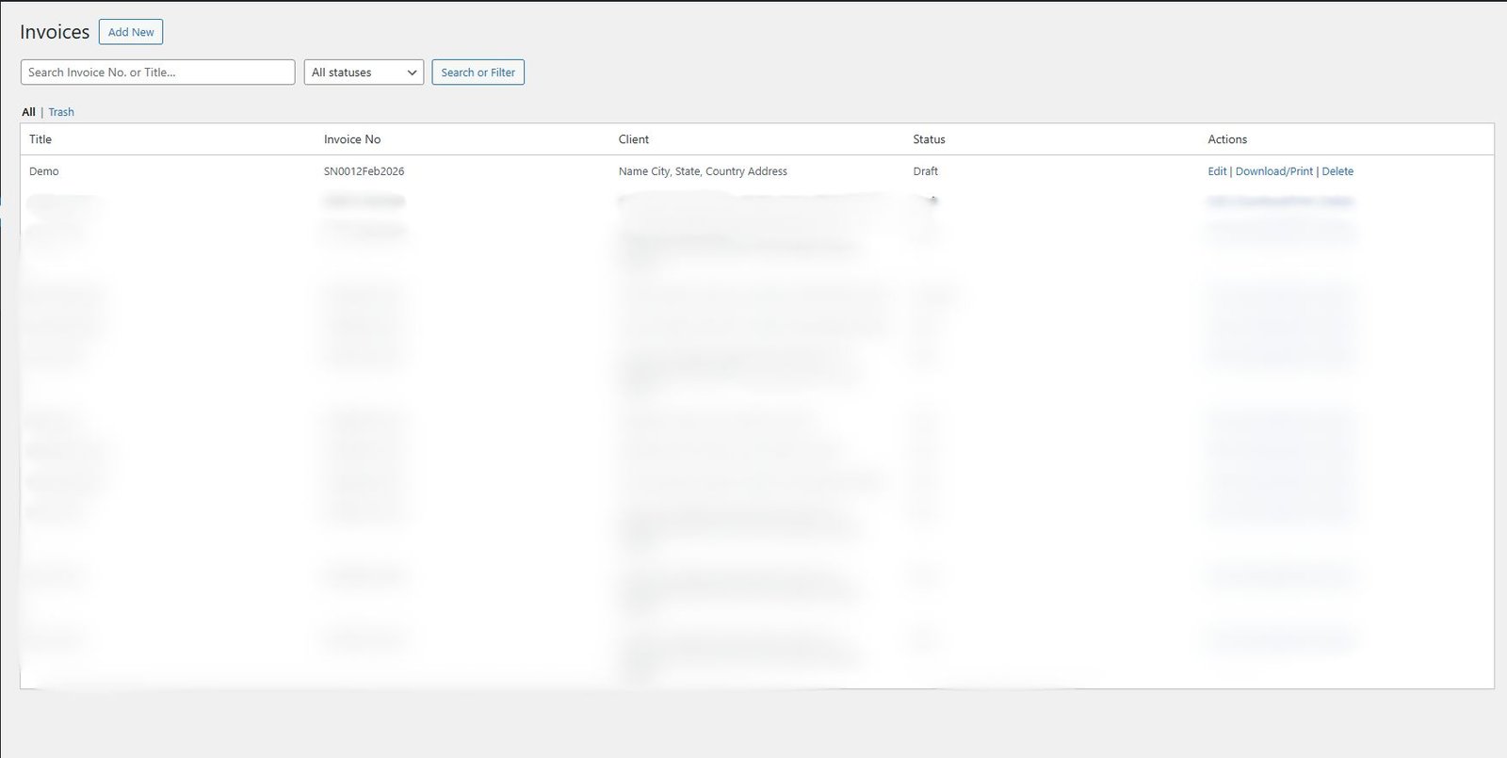Edit the Demo invoice
Image resolution: width=1507 pixels, height=758 pixels.
pos(1217,171)
